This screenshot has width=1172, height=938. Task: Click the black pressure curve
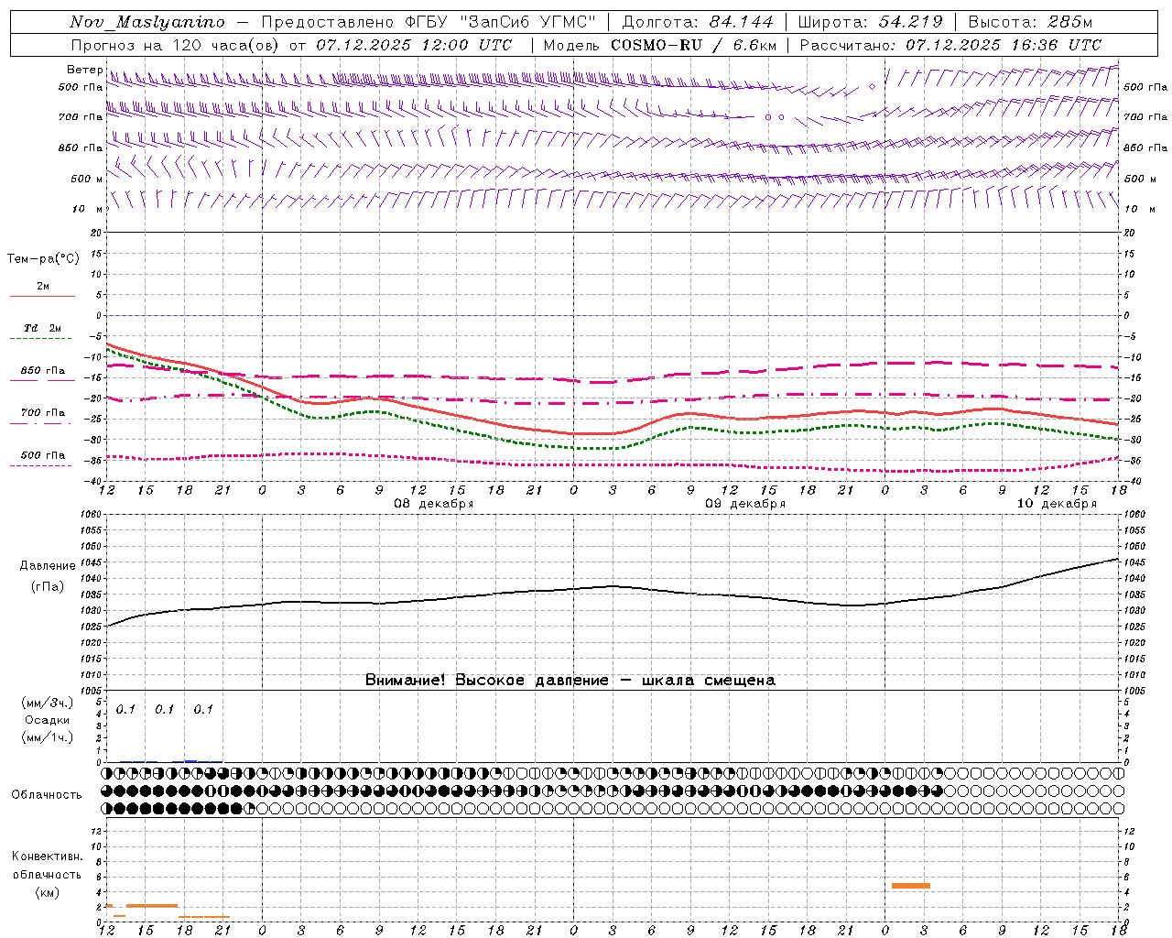coord(612,586)
